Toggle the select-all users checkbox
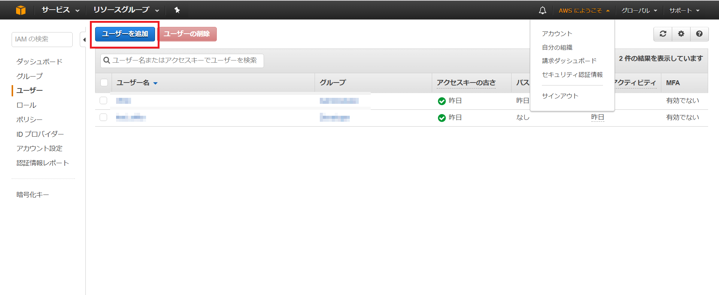This screenshot has height=295, width=719. (x=104, y=83)
